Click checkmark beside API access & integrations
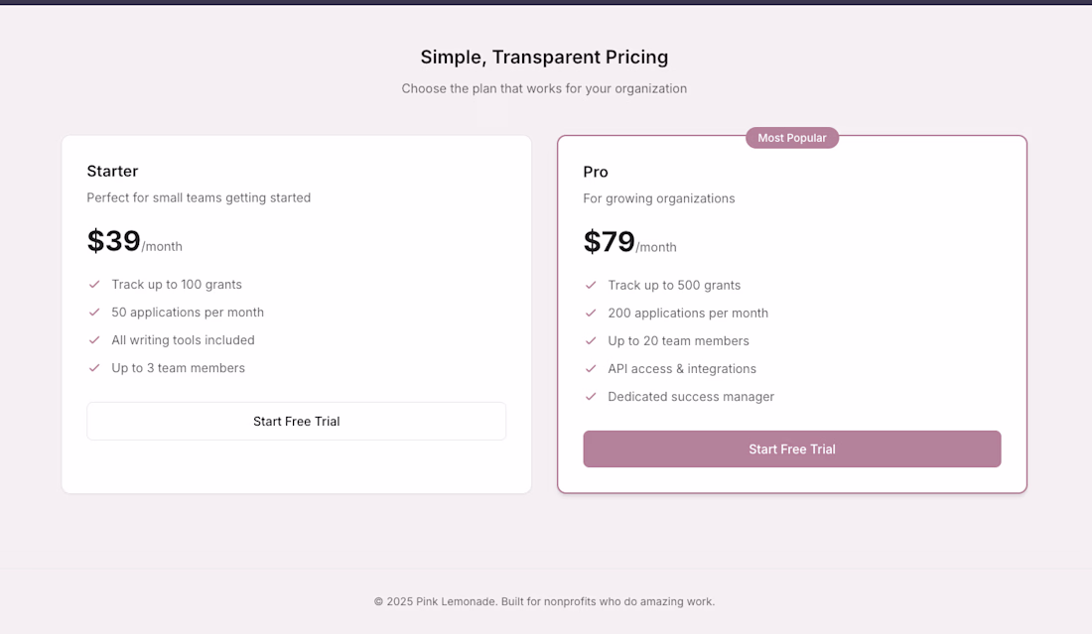The width and height of the screenshot is (1092, 634). click(591, 369)
